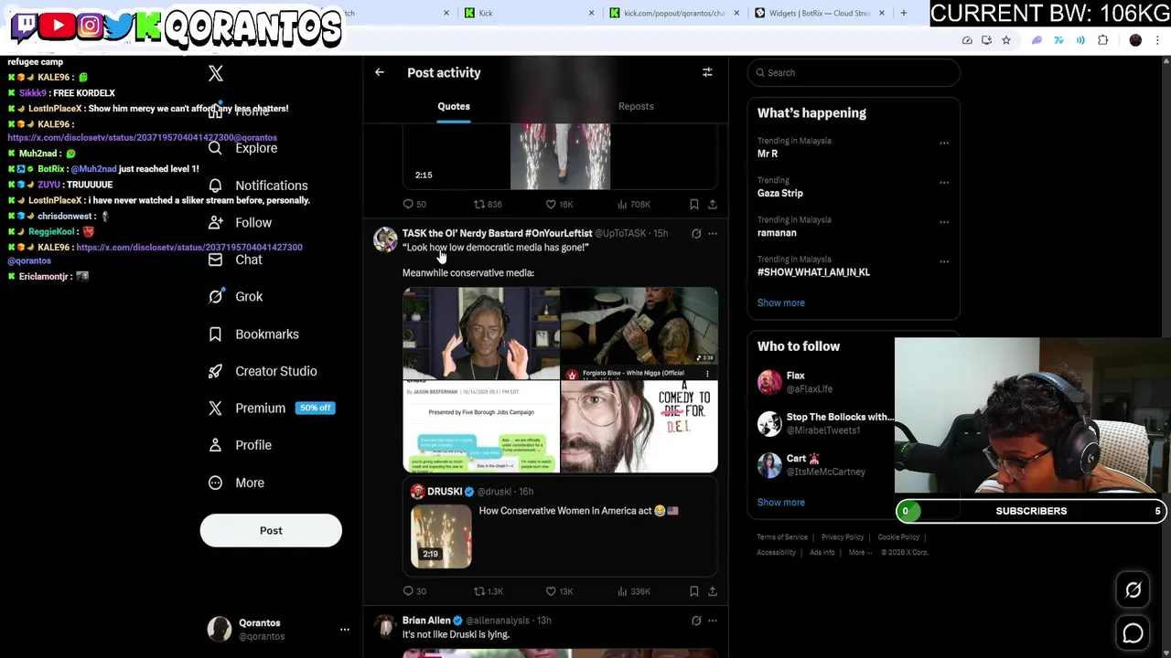View analytics of the 708K views post

(634, 205)
